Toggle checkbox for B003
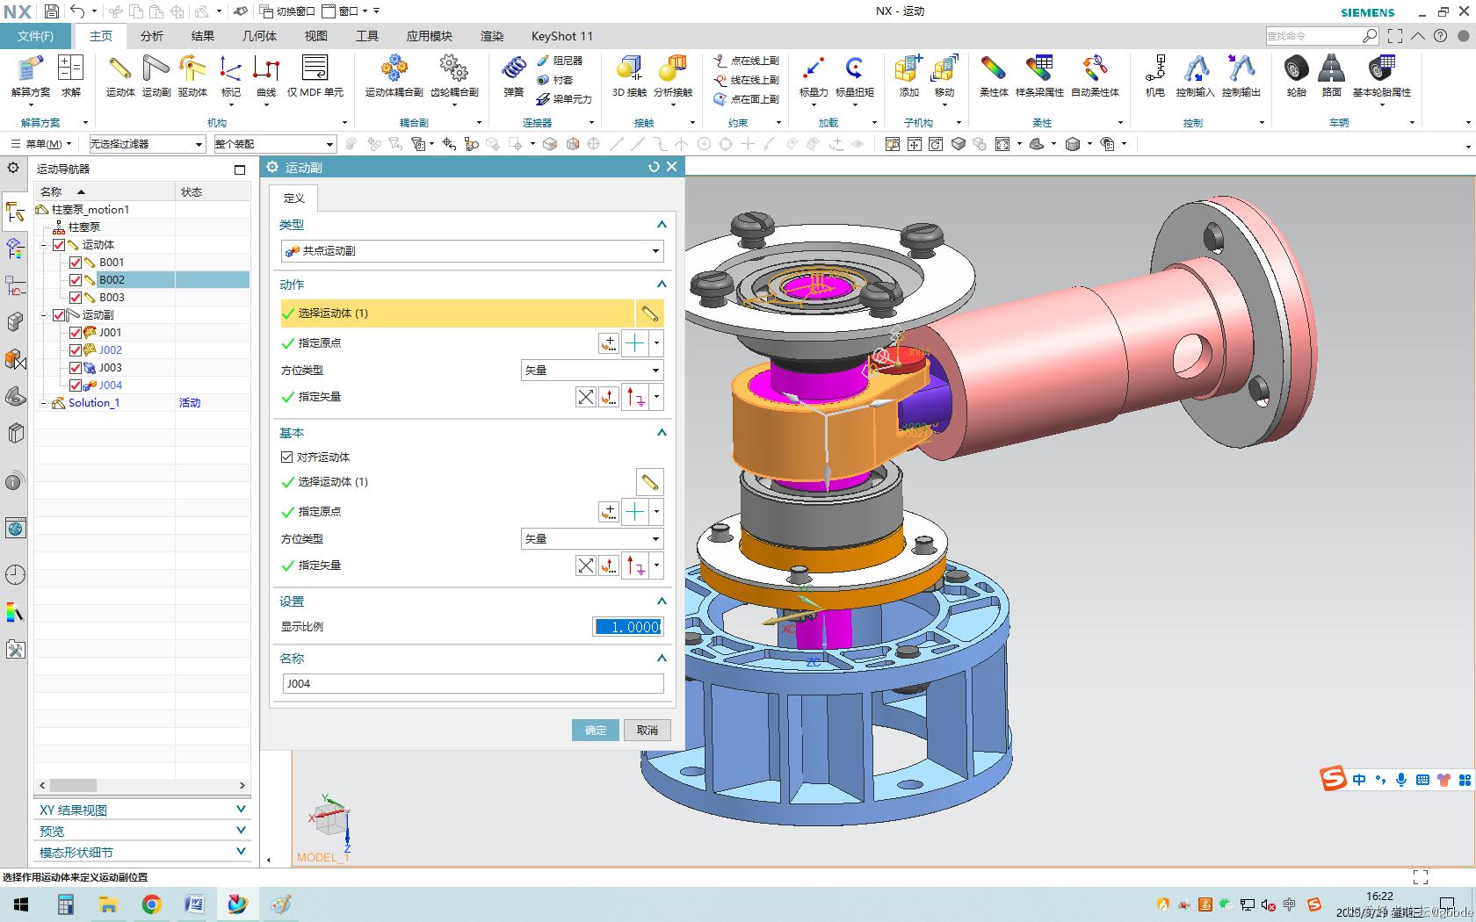 (x=76, y=298)
